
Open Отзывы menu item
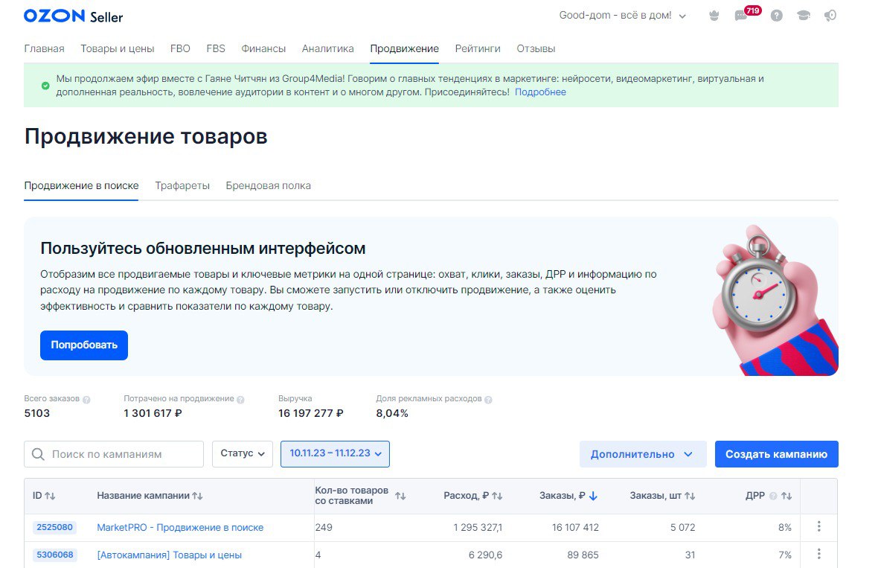pos(536,49)
